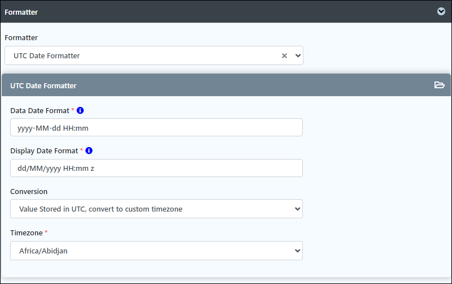452x284 pixels.
Task: Open the Formatter dropdown arrow
Action: [298, 55]
